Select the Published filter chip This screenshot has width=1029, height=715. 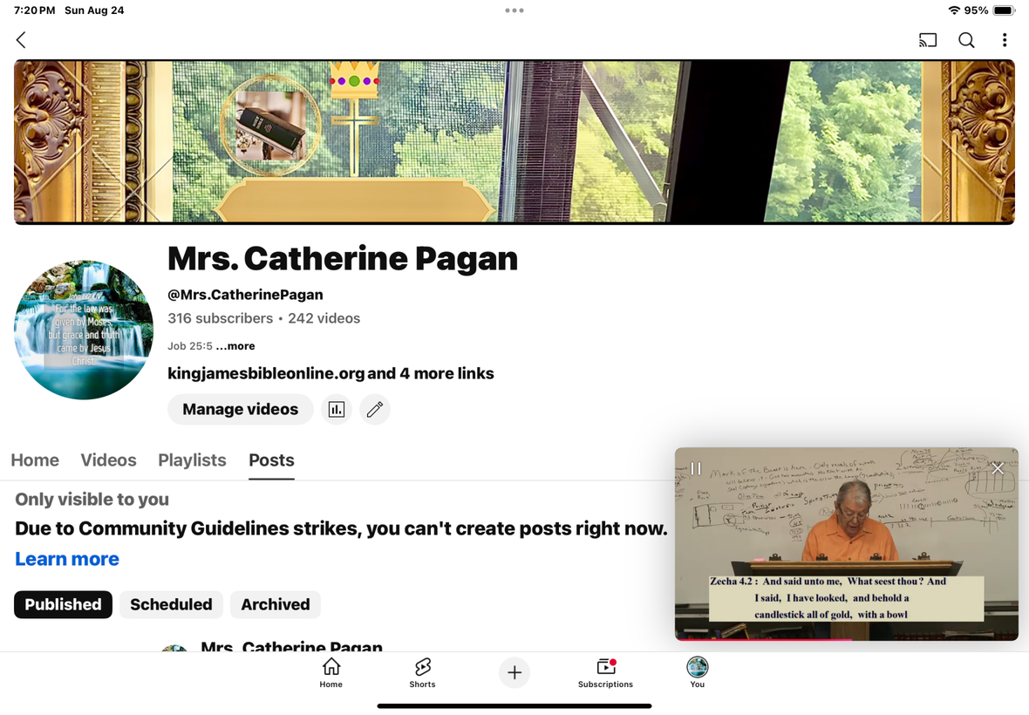tap(63, 604)
